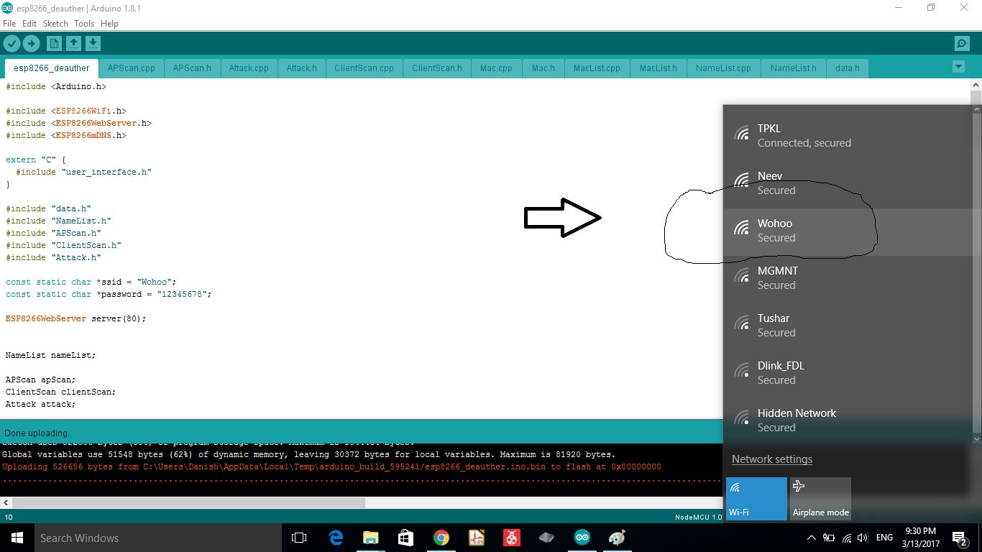
Task: Show hidden tray icons chevron
Action: [x=812, y=538]
